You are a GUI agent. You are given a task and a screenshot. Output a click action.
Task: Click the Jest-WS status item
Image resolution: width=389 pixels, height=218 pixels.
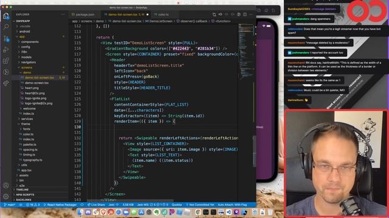click(x=153, y=205)
